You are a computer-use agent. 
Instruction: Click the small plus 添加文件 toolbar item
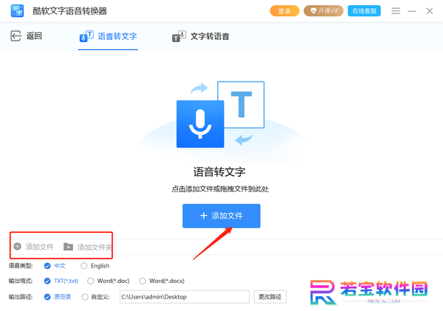point(34,247)
